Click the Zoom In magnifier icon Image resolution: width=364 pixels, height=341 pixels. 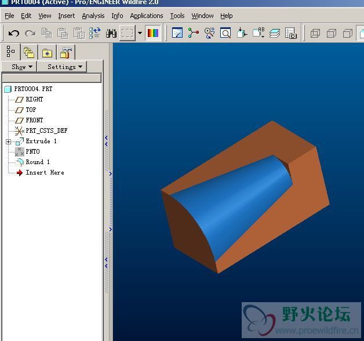click(x=225, y=32)
